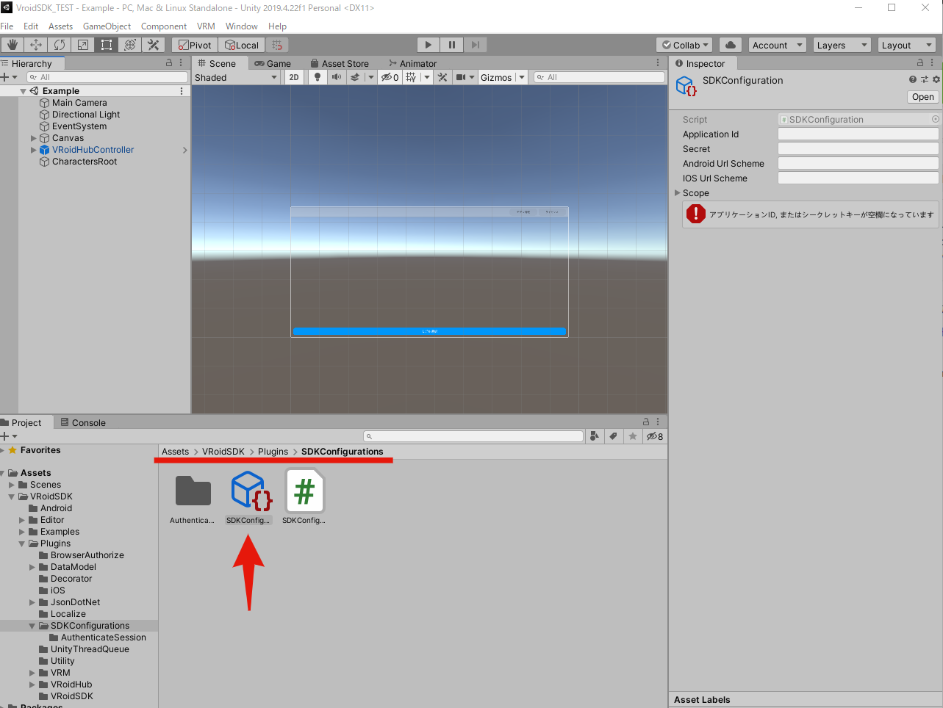Open SDKConfiguration settings gear menu

point(936,79)
